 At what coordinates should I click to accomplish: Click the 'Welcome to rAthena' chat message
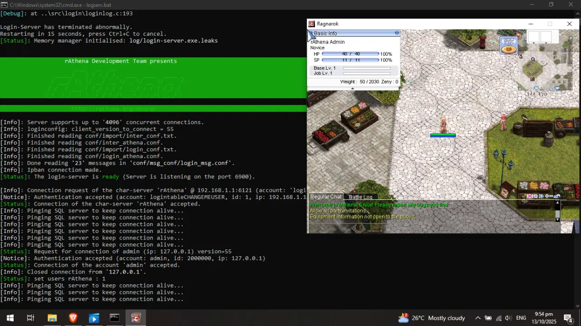(x=379, y=205)
